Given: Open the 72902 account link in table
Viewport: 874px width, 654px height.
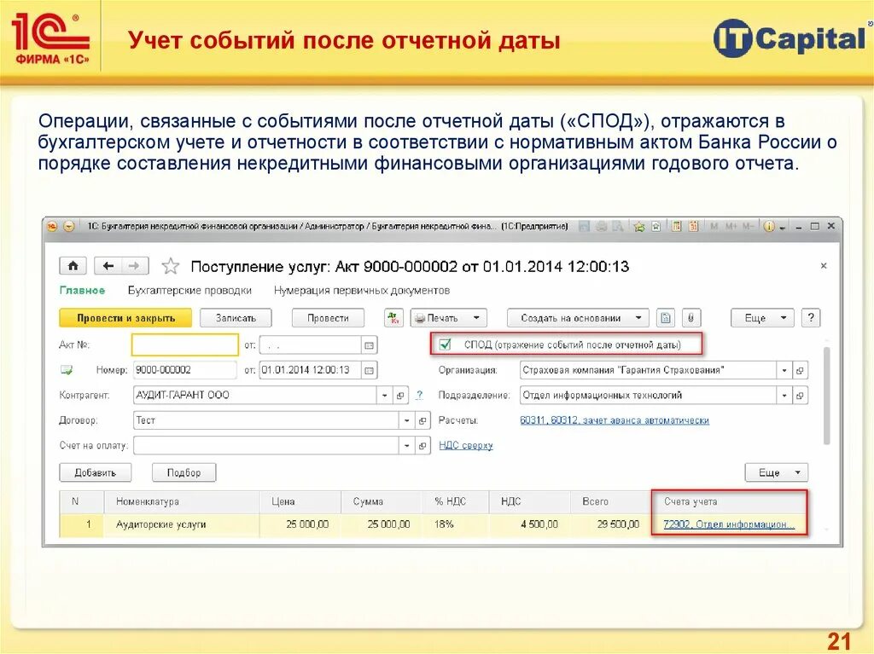Looking at the screenshot, I should point(729,524).
